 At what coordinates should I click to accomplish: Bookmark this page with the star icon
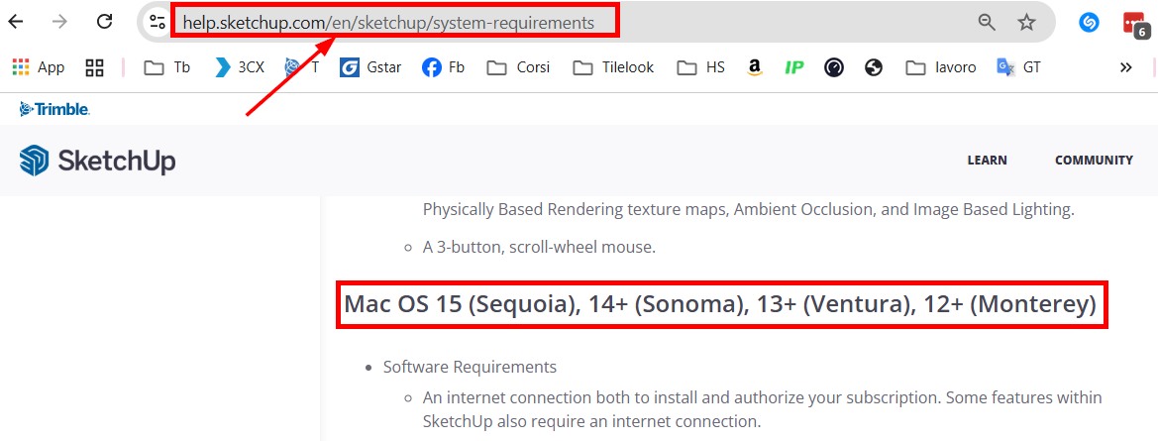[1026, 22]
